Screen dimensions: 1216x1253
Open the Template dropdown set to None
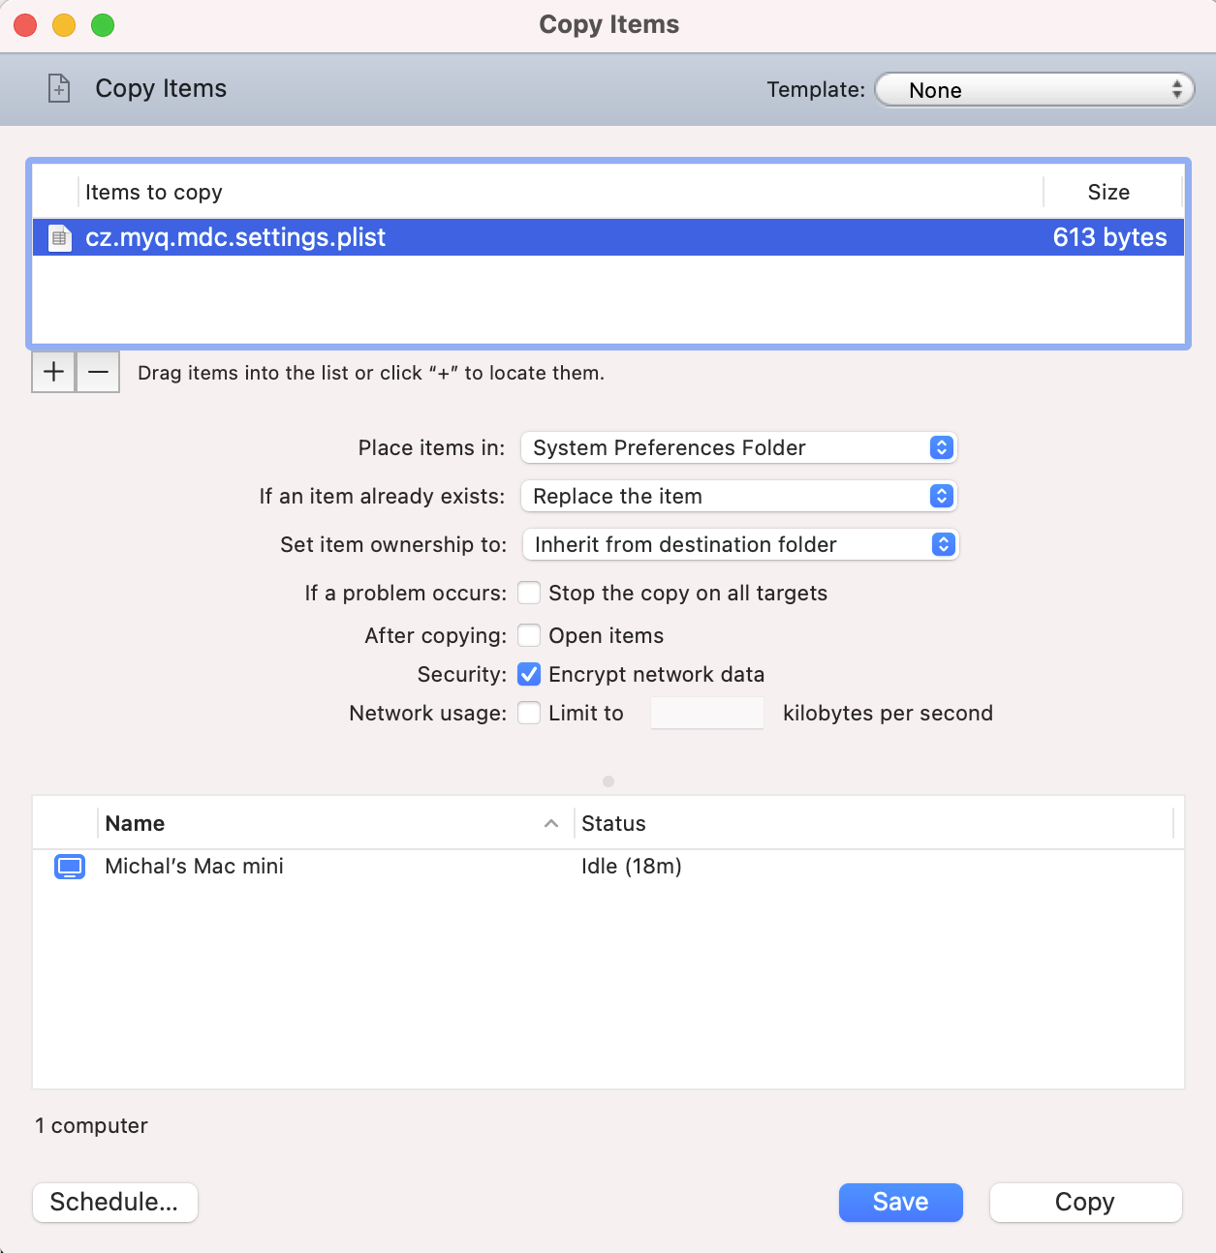coord(1032,89)
